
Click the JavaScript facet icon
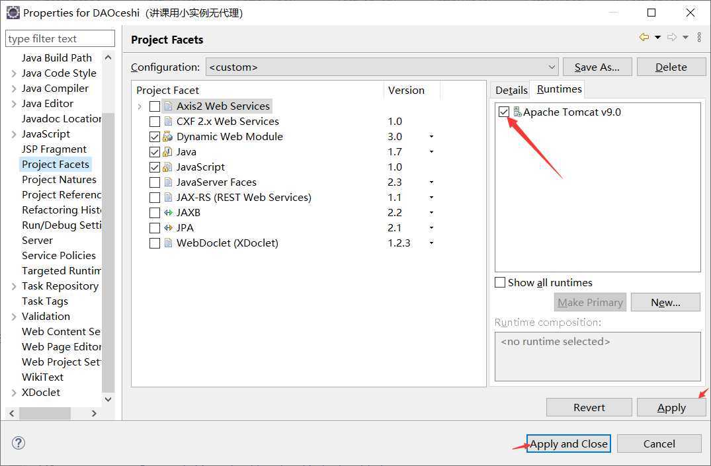(x=168, y=167)
